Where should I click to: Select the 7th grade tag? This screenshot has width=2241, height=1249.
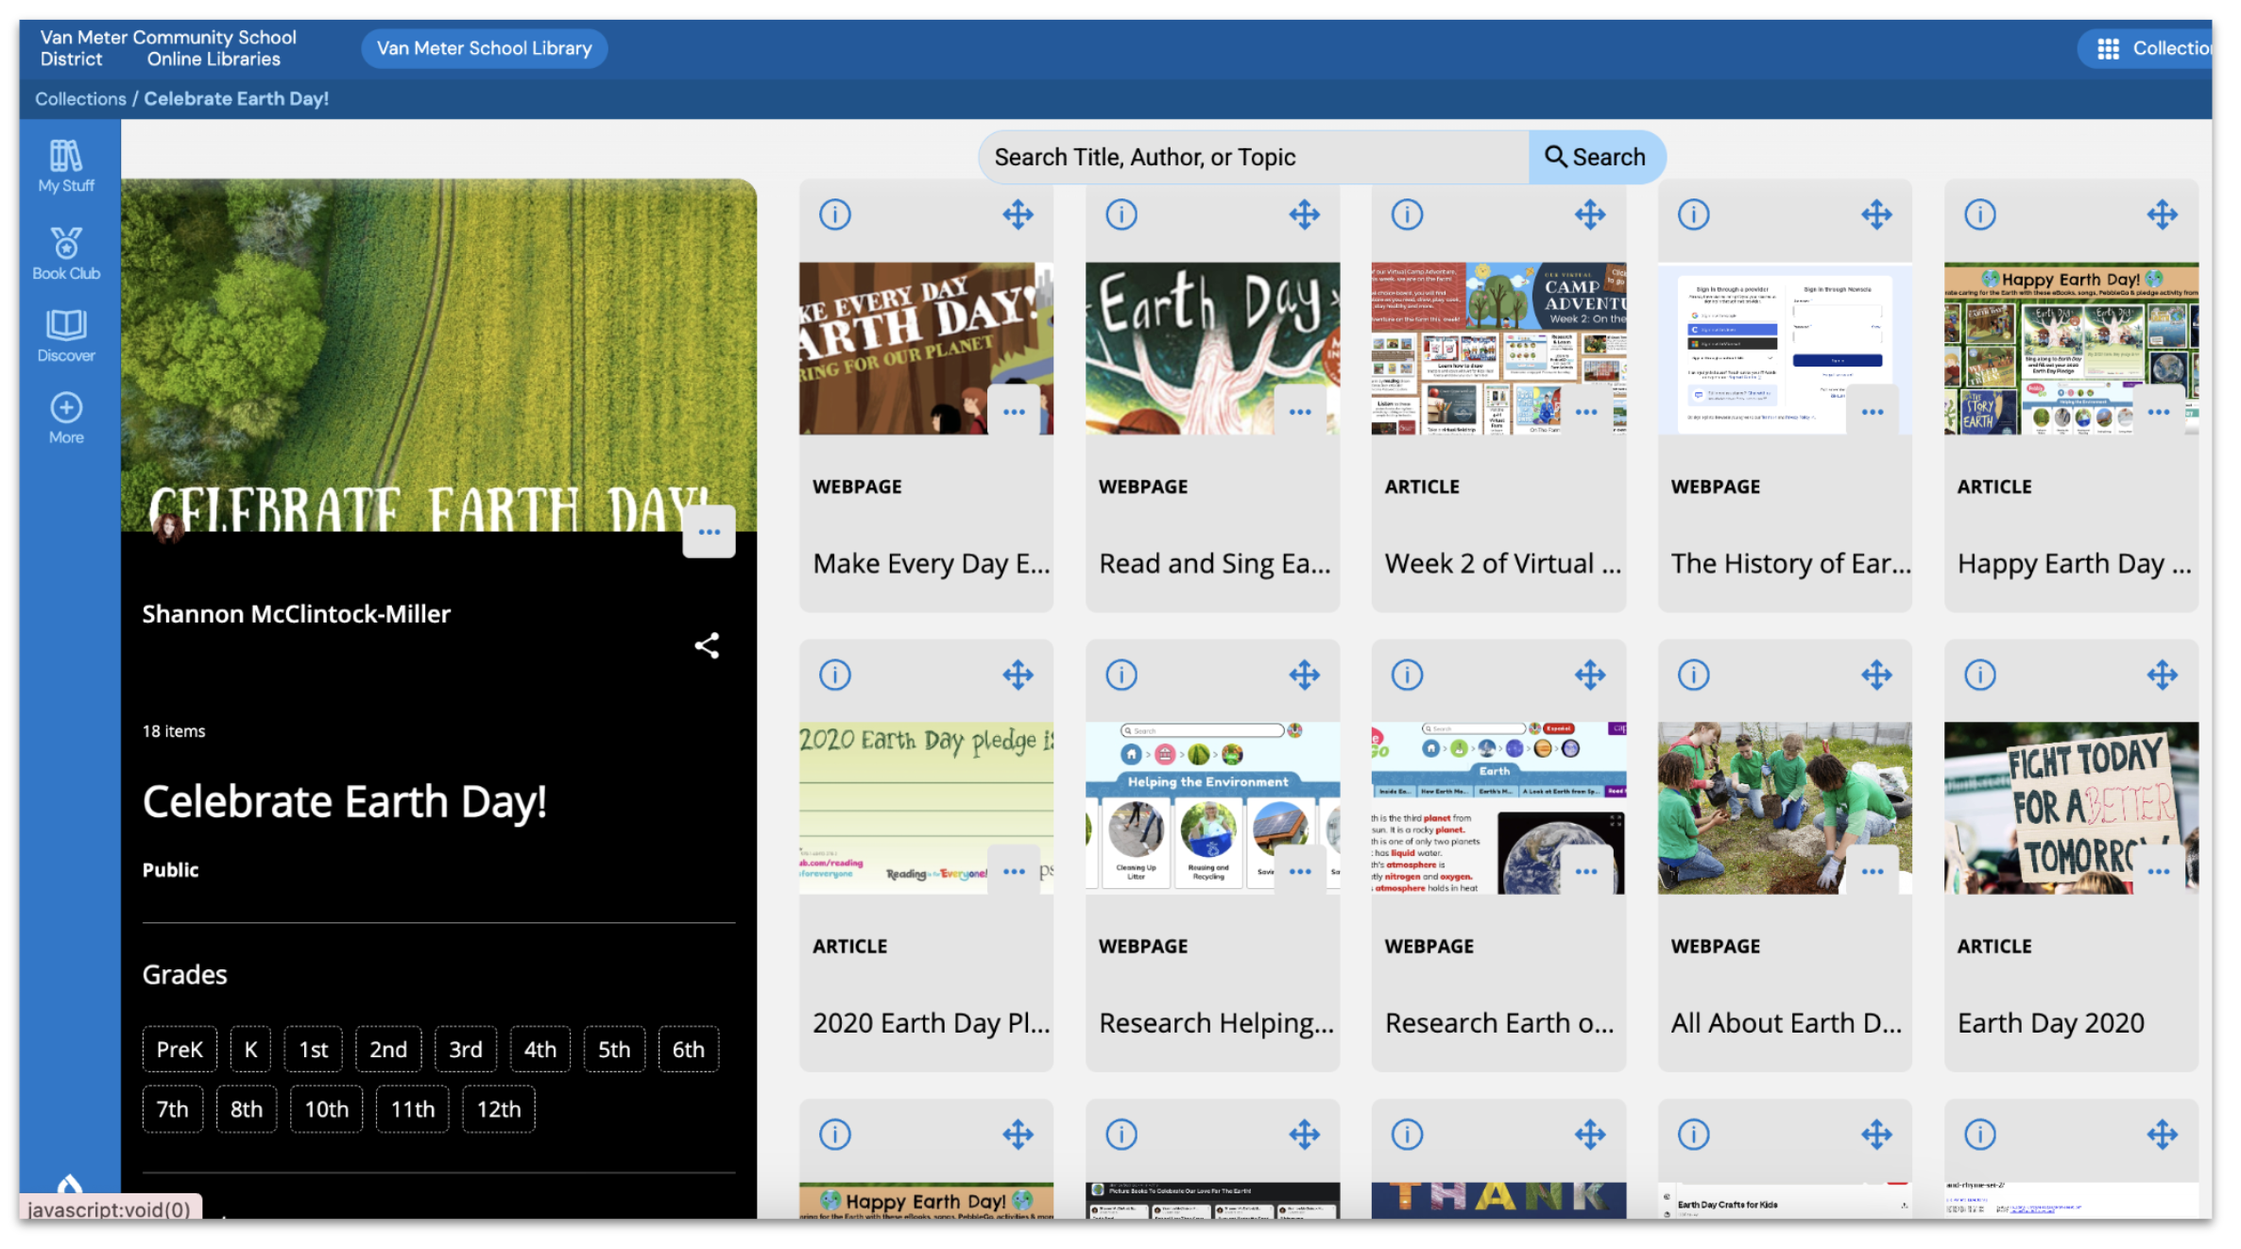(173, 1109)
